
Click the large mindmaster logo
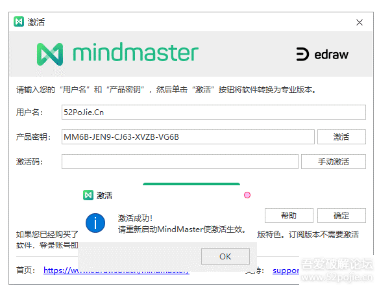pyautogui.click(x=117, y=53)
